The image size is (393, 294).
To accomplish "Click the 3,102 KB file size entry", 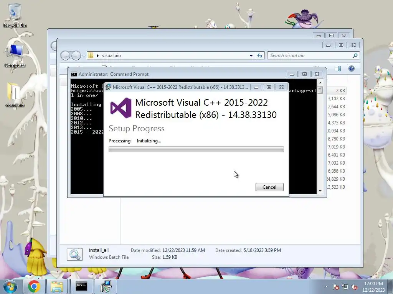I will 336,98.
